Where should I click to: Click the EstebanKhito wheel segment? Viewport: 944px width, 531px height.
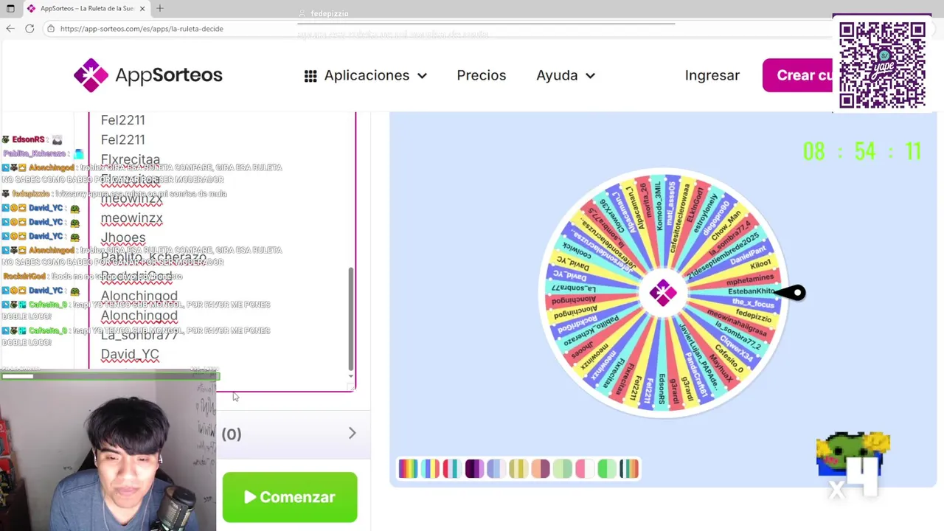coord(751,291)
